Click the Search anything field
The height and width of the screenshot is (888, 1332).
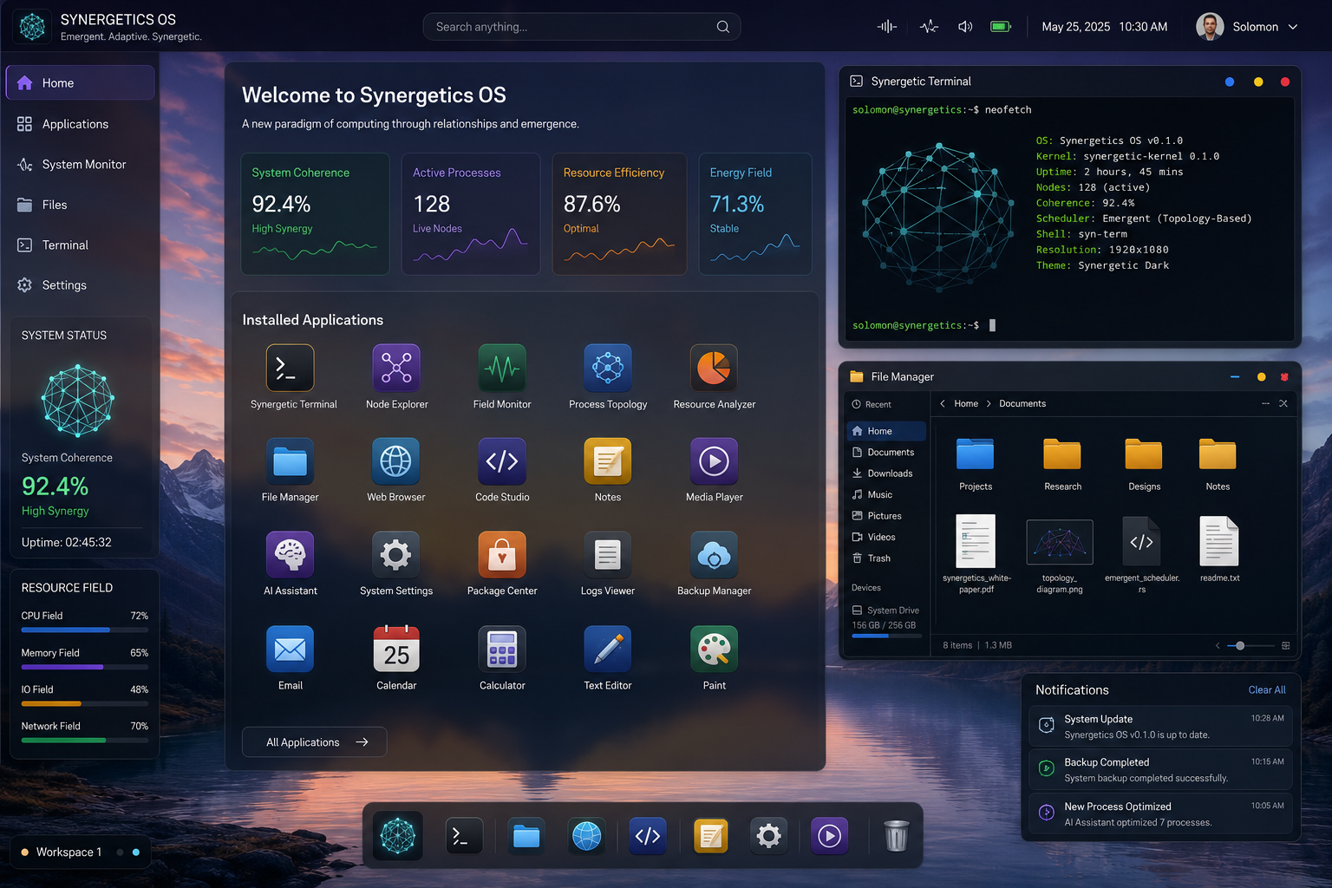(x=582, y=27)
